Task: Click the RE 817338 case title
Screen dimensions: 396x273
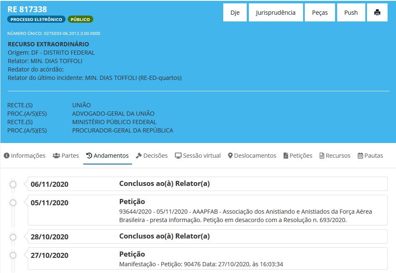Action: (27, 9)
